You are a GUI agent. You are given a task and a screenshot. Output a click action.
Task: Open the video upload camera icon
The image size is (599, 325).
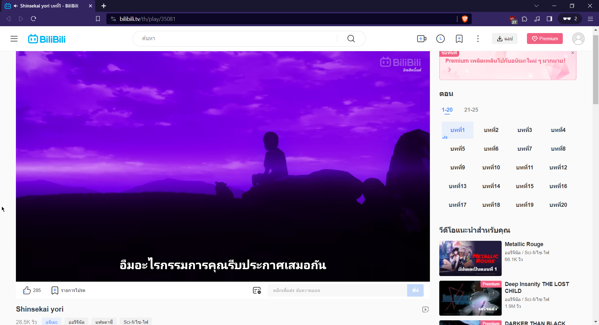421,39
